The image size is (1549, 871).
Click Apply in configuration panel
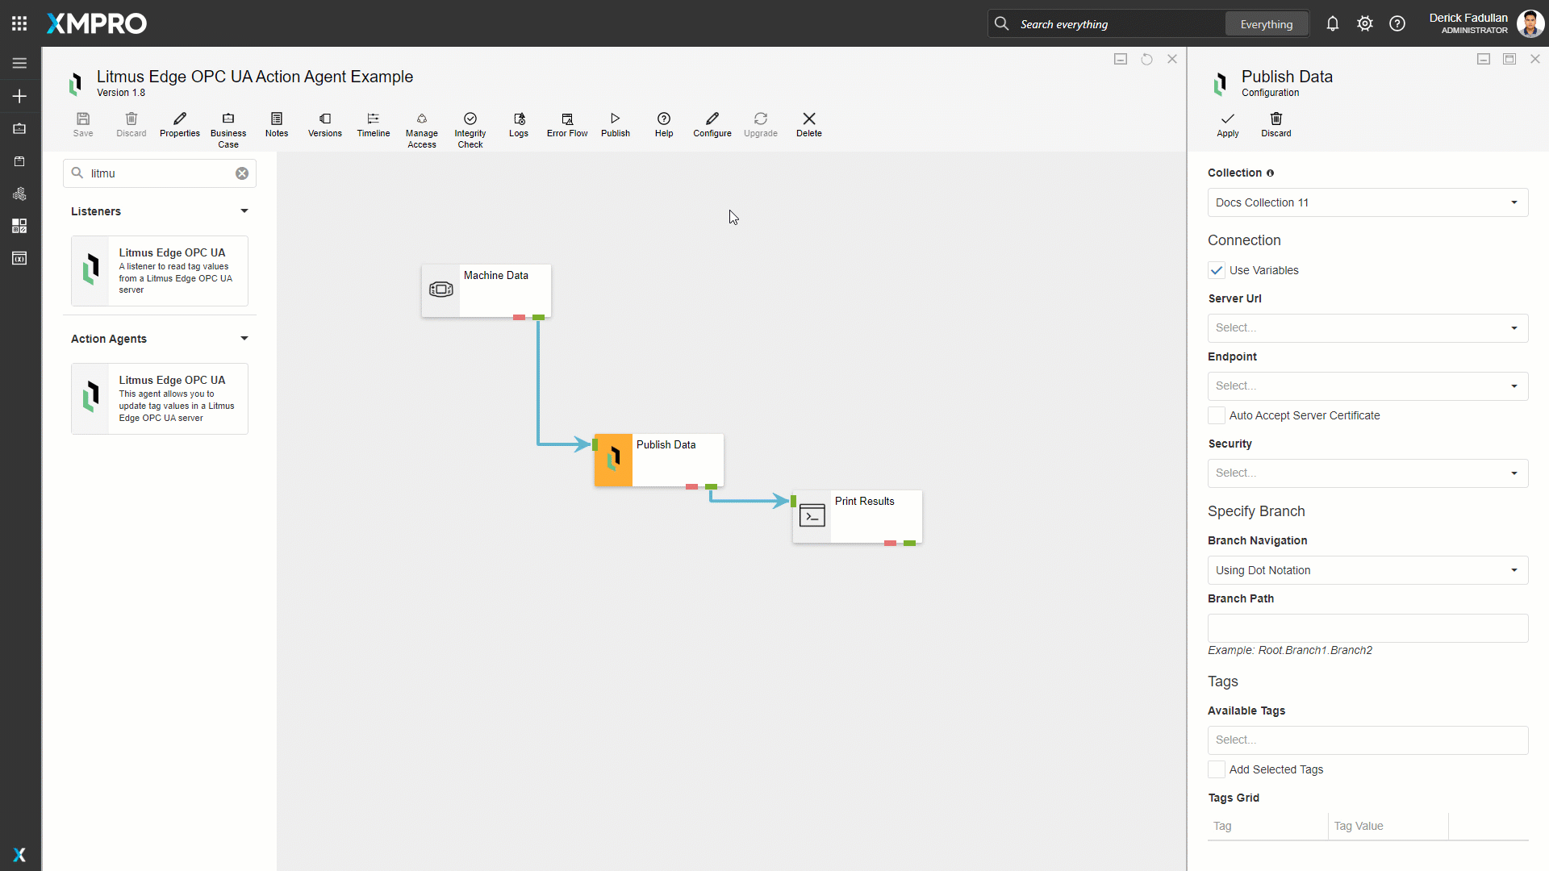pyautogui.click(x=1227, y=124)
